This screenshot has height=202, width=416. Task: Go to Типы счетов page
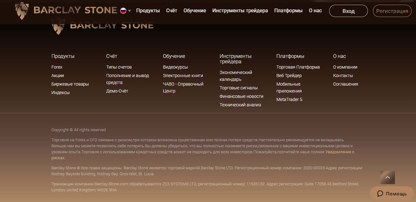tap(119, 67)
